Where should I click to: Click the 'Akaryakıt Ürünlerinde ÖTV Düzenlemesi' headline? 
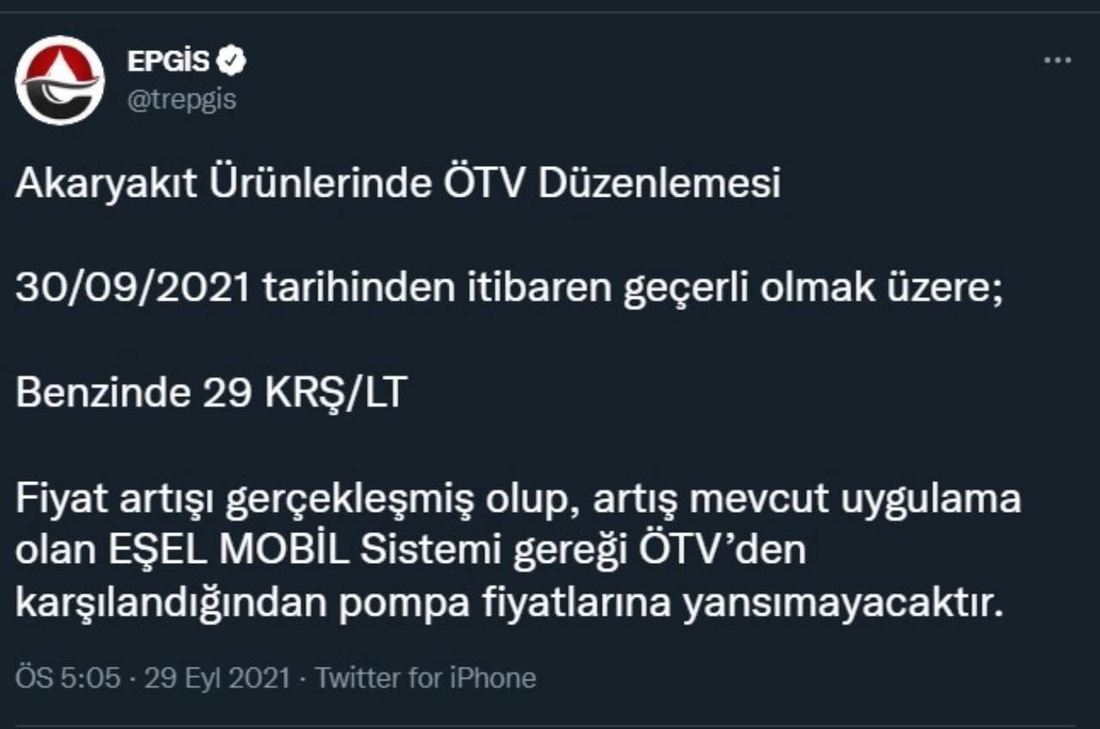[398, 185]
